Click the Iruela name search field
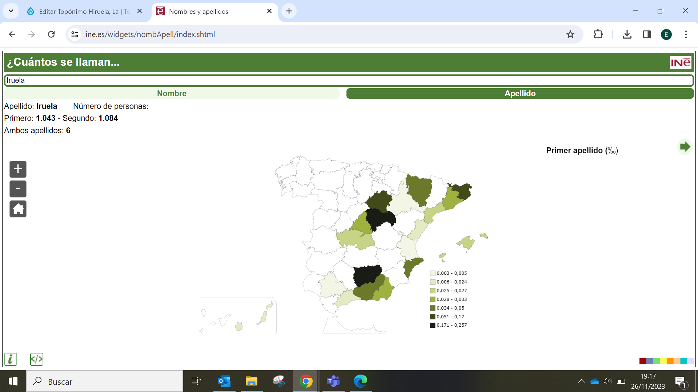The height and width of the screenshot is (392, 698). 348,81
